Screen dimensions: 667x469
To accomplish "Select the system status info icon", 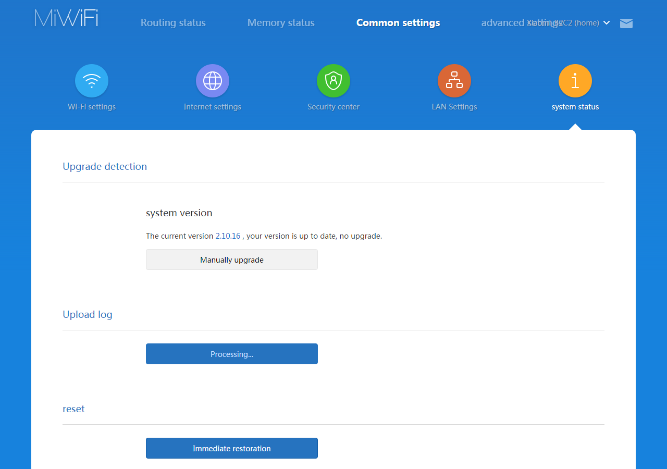I will [575, 81].
